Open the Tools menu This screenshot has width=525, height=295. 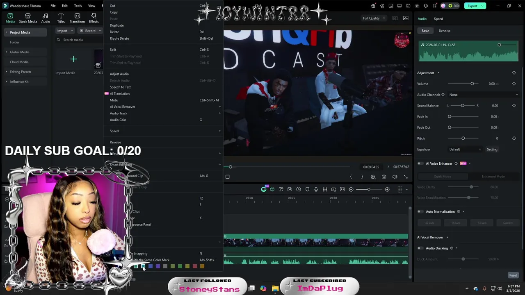(78, 6)
